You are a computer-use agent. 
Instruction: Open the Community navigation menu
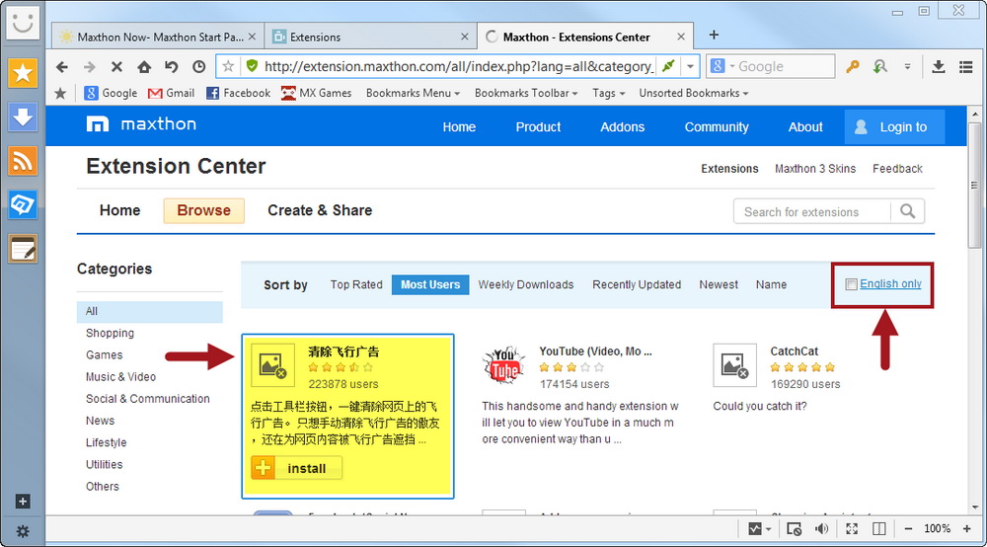(717, 127)
